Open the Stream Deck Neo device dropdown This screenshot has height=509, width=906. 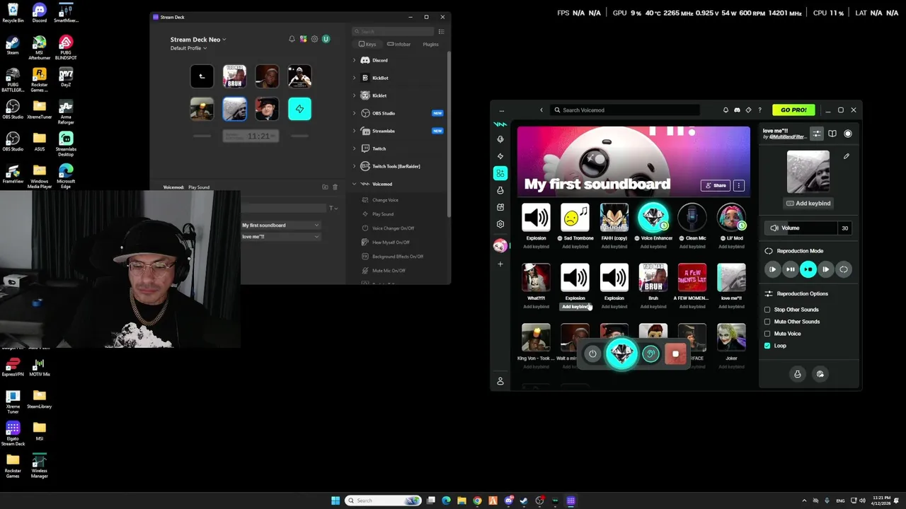198,40
